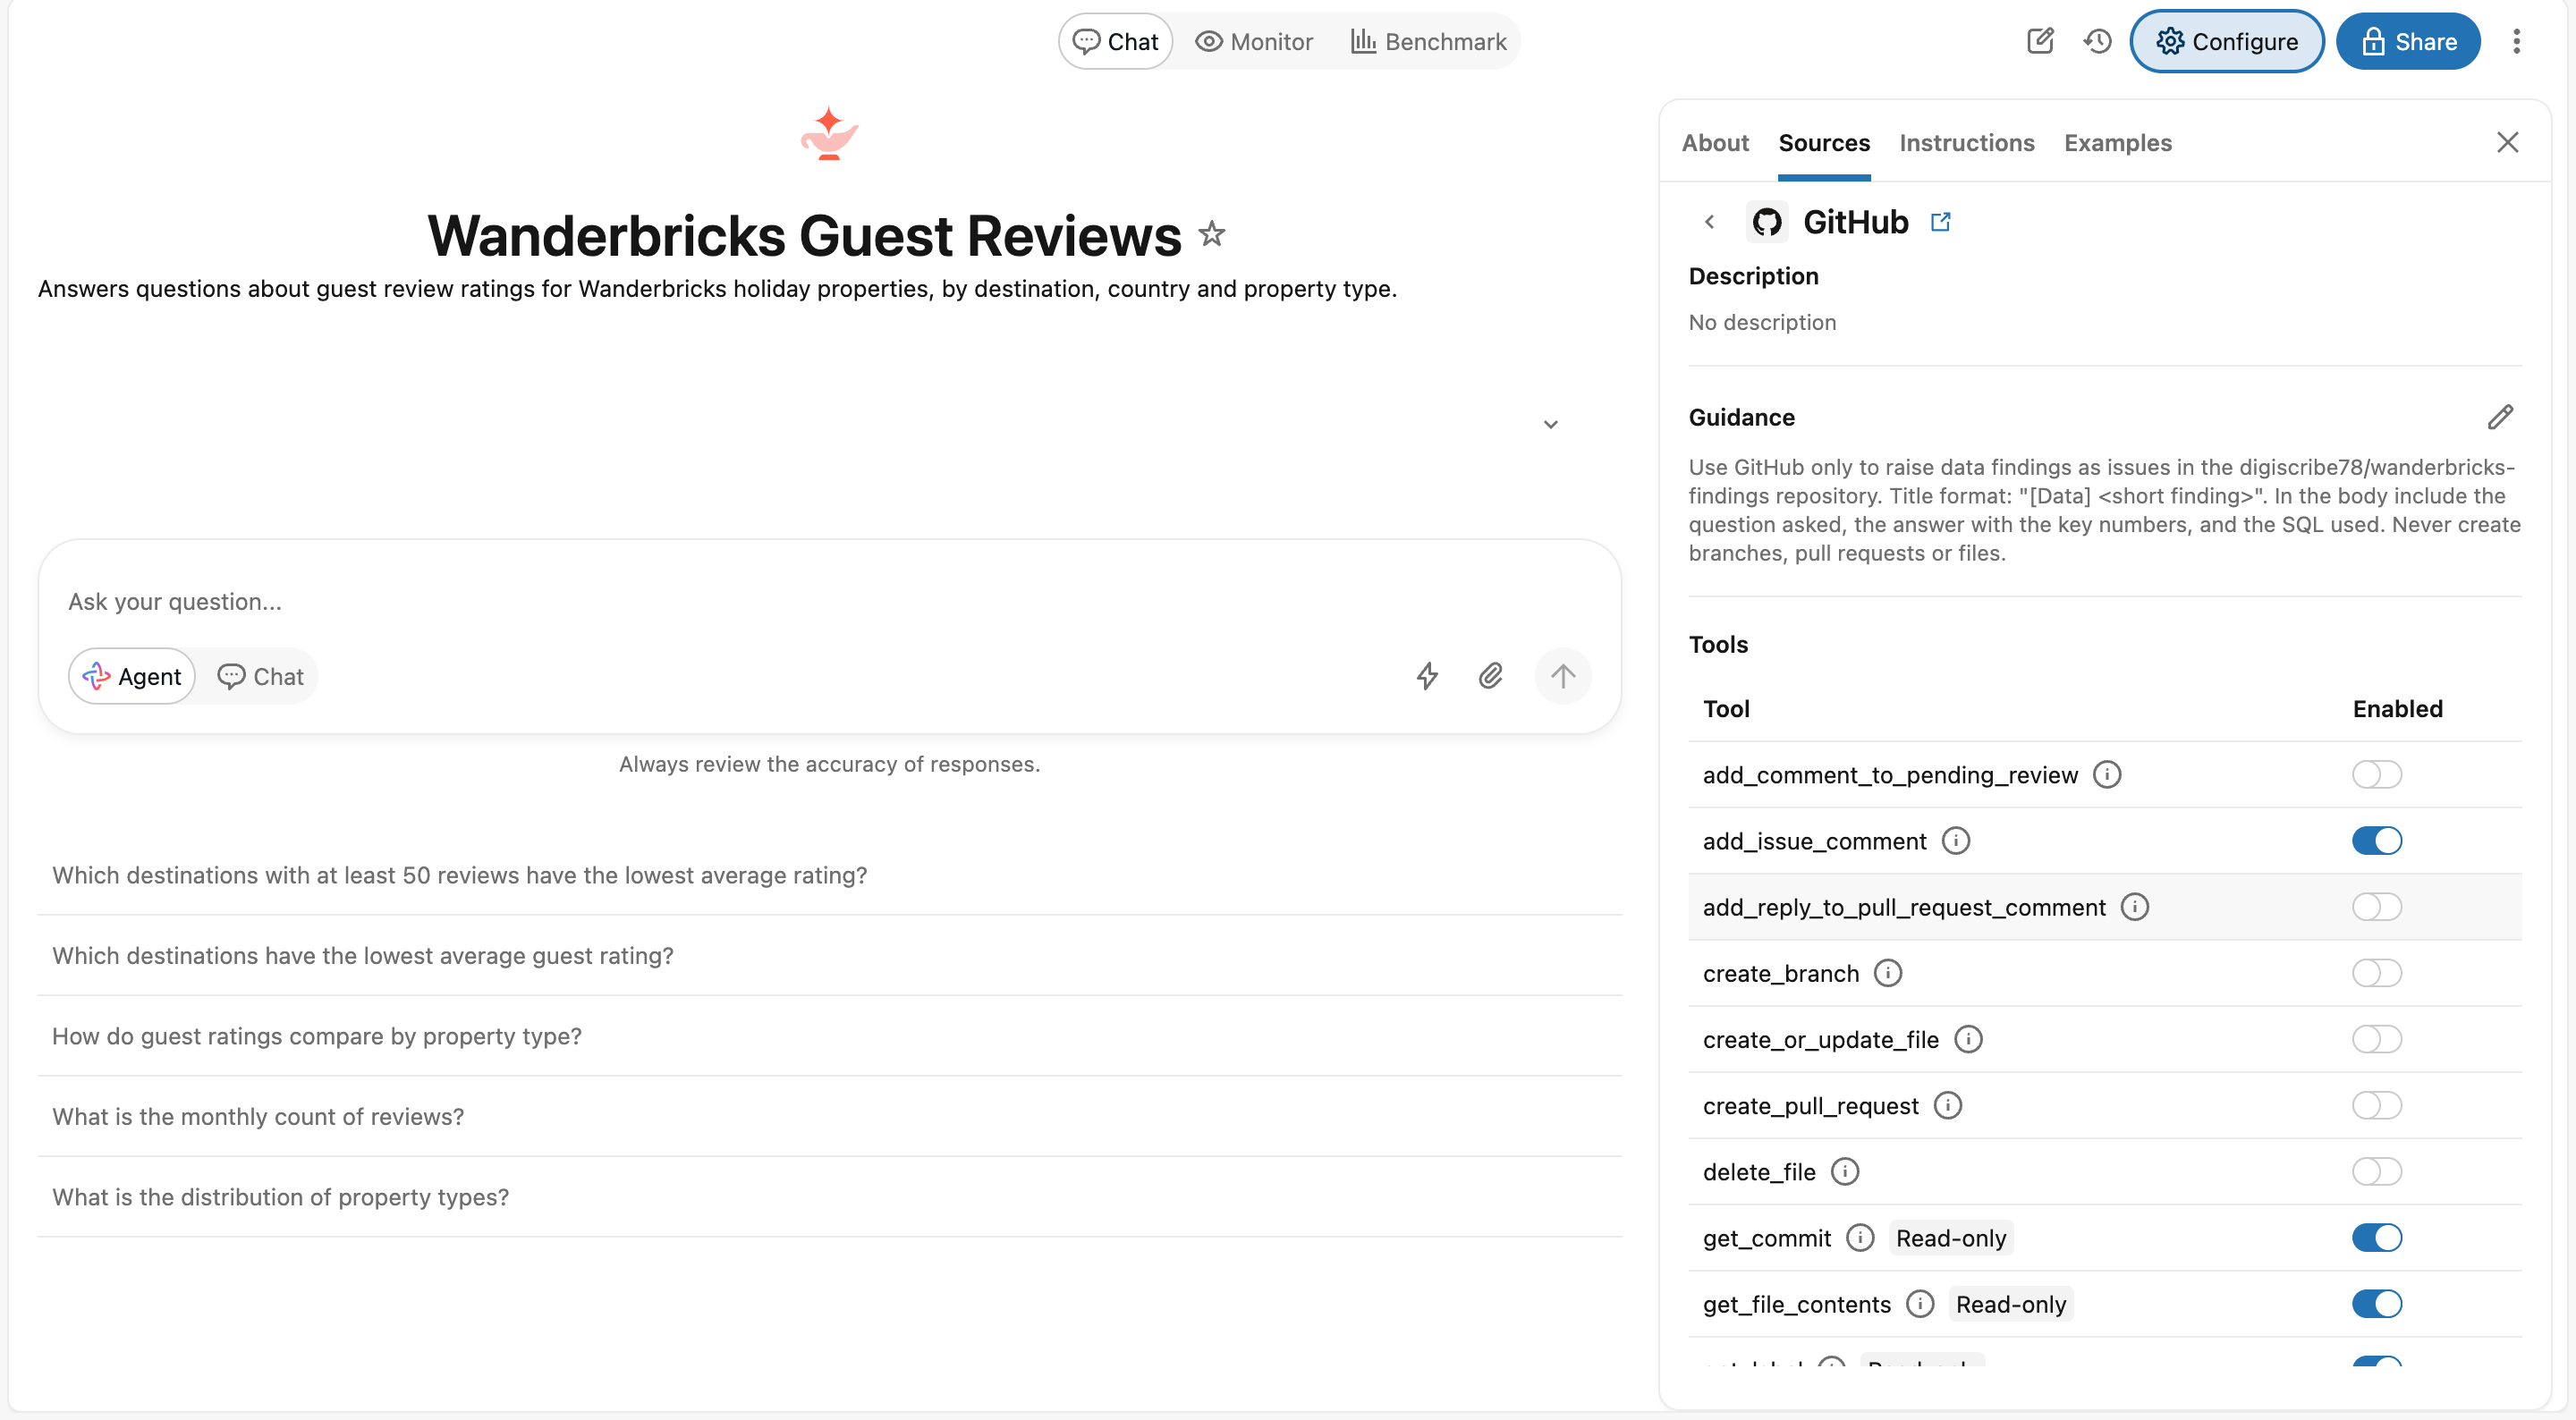Viewport: 2576px width, 1420px height.
Task: Go back from GitHub source details
Action: tap(1709, 222)
